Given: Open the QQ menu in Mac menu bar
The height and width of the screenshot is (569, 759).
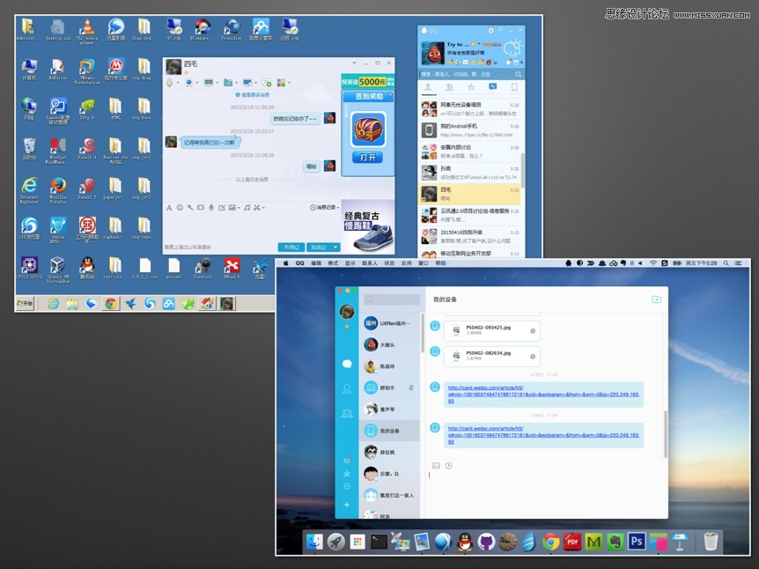Looking at the screenshot, I should 299,263.
